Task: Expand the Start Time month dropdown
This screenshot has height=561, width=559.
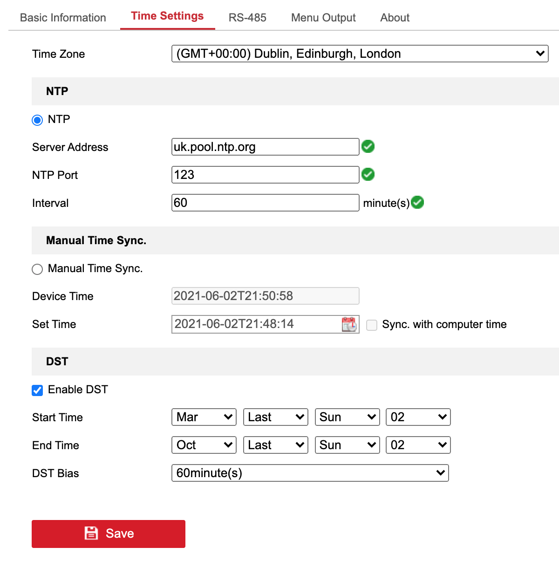Action: pos(204,417)
